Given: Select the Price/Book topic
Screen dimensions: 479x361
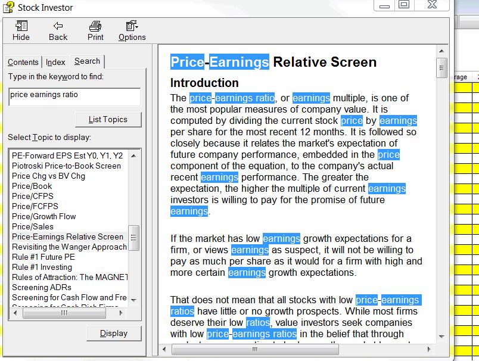Looking at the screenshot, I should point(32,186).
